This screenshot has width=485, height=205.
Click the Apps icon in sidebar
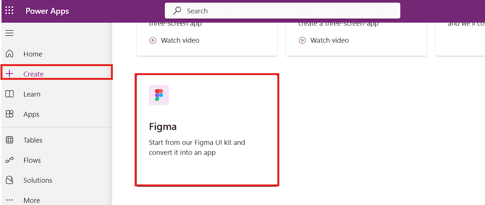[10, 114]
